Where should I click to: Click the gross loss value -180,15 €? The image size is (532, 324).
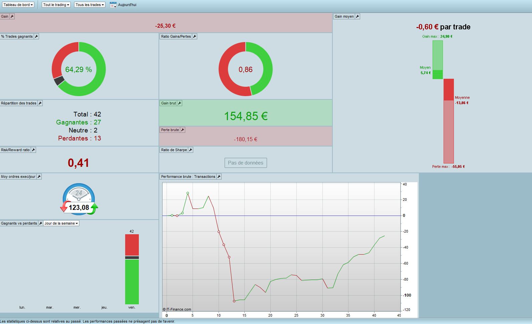[246, 139]
